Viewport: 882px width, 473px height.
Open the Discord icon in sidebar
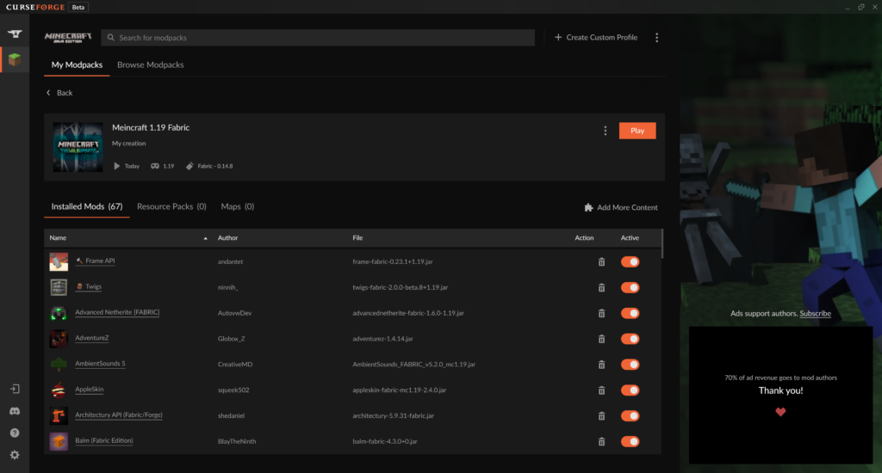click(15, 411)
